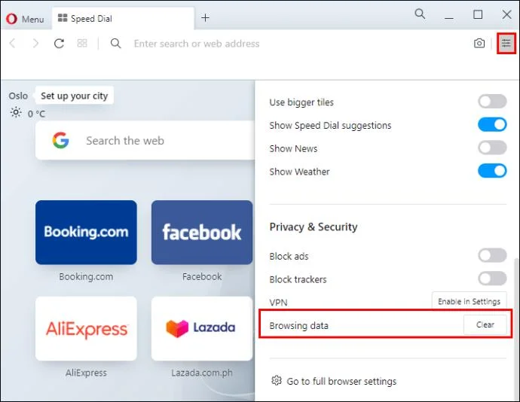Enable Block ads switch
The width and height of the screenshot is (520, 402).
coord(492,255)
